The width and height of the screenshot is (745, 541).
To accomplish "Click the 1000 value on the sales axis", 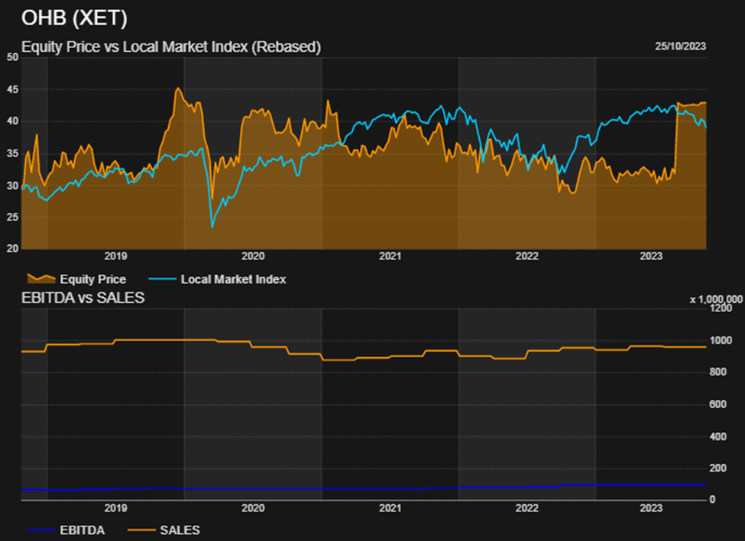I will [x=721, y=341].
